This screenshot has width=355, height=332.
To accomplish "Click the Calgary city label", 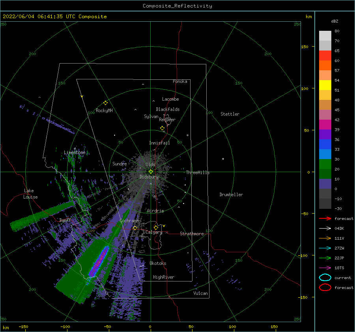I will [x=154, y=232].
